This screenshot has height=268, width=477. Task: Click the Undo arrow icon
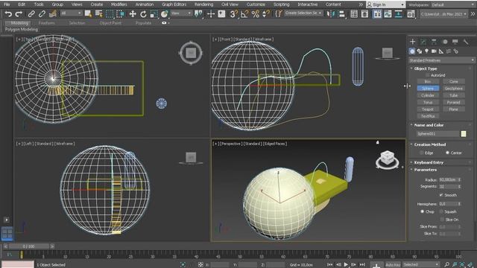(8, 13)
